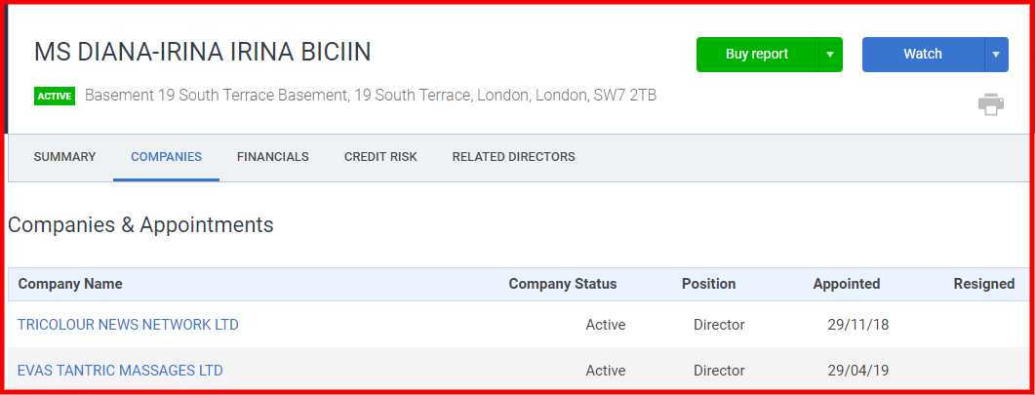This screenshot has height=395, width=1035.
Task: Select the Companies tab
Action: (167, 157)
